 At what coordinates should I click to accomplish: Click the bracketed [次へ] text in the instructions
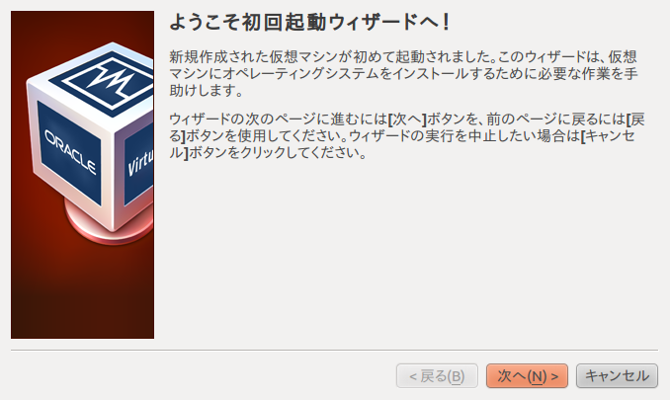click(407, 120)
